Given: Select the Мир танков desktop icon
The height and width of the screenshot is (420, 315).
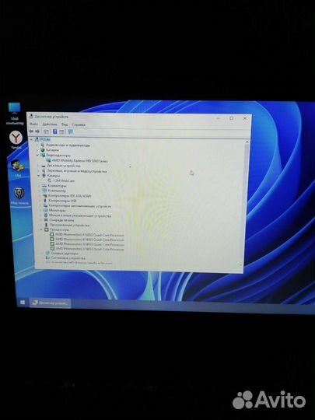Looking at the screenshot, I should (x=19, y=196).
